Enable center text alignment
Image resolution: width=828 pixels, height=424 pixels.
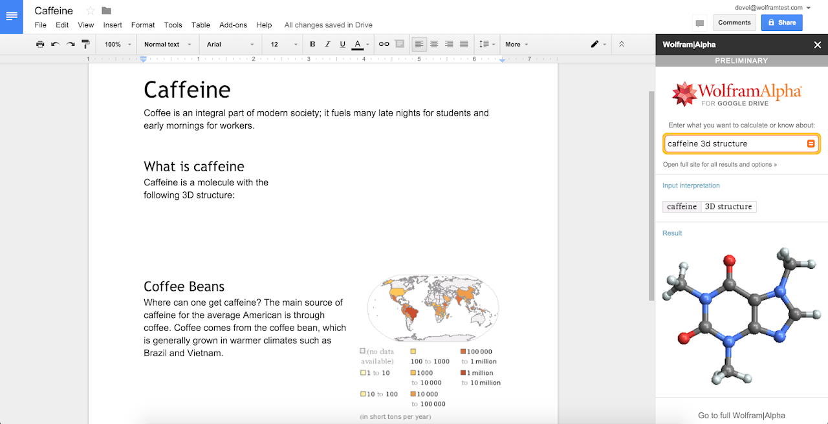click(x=434, y=45)
